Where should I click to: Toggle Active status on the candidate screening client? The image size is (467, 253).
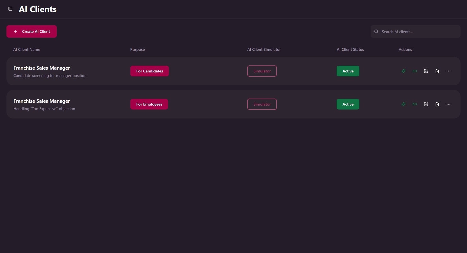(x=348, y=71)
